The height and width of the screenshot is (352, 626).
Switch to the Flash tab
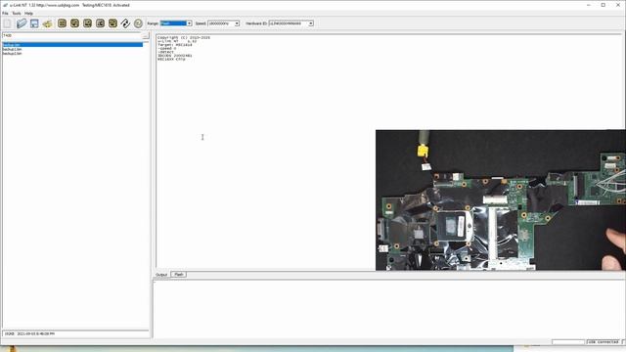coord(178,275)
